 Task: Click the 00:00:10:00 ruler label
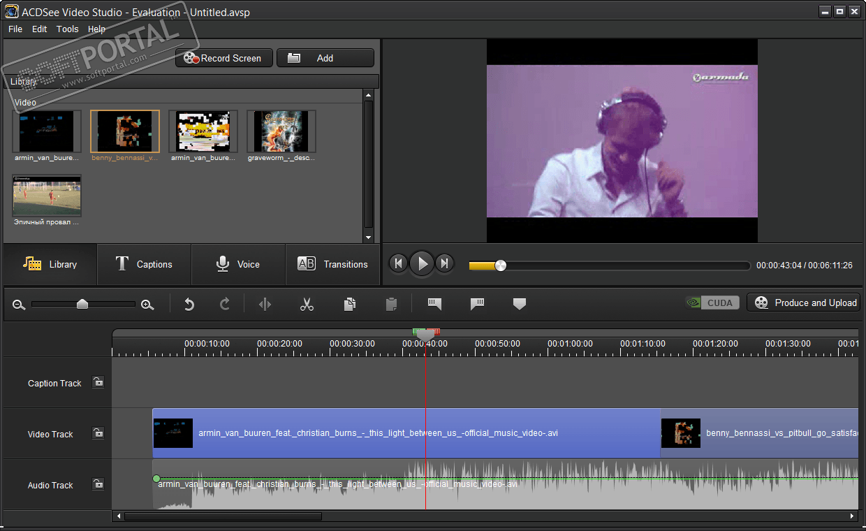(207, 344)
